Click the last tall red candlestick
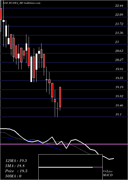This screenshot has width=128, height=180. click(x=60, y=97)
